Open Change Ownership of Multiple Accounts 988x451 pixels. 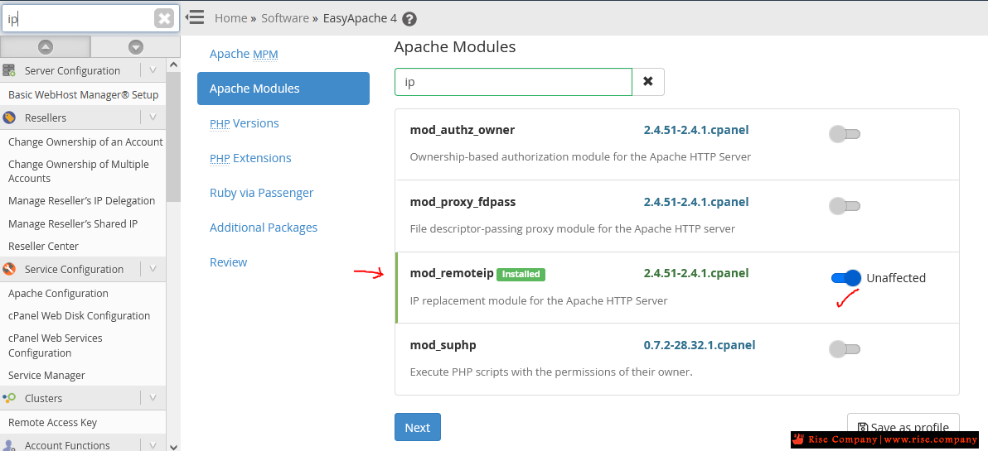click(78, 171)
